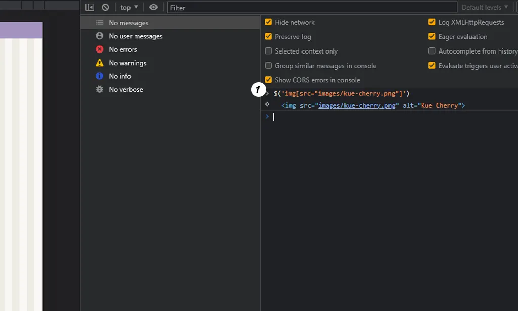Select the No info sidebar row
This screenshot has width=518, height=311.
click(x=170, y=76)
